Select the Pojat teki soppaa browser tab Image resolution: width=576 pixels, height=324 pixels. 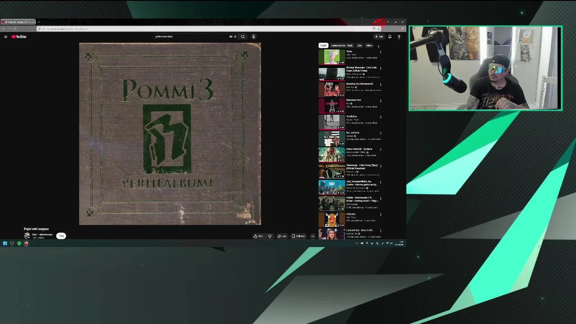pos(17,22)
